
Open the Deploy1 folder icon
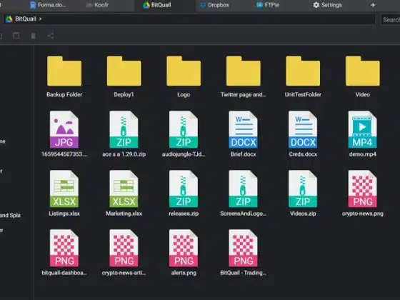(x=124, y=71)
